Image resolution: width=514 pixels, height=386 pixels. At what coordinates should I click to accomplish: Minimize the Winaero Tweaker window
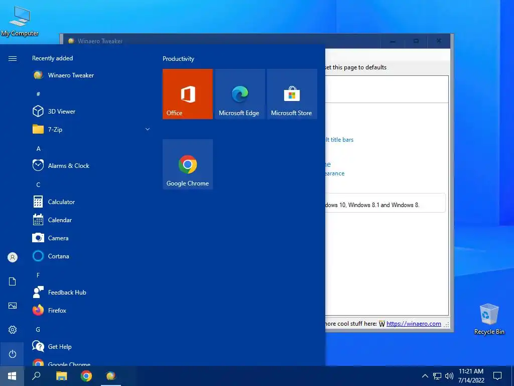pyautogui.click(x=393, y=41)
